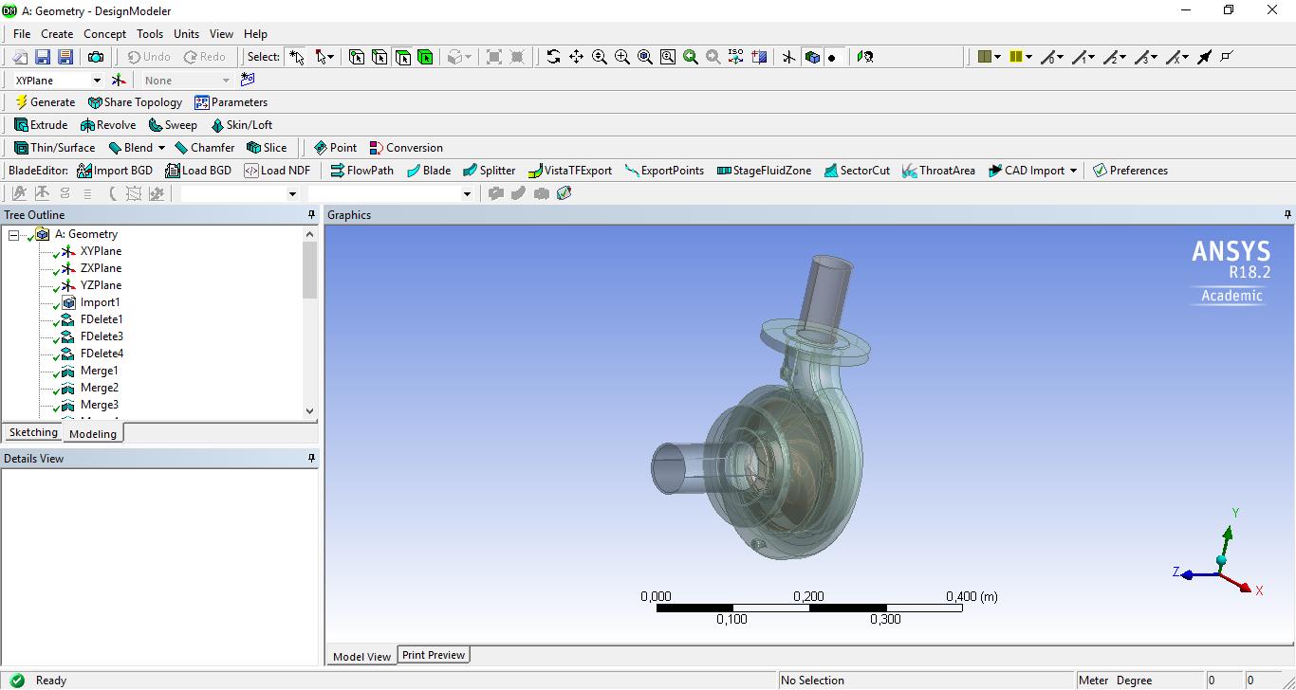
Task: Switch to the Sketching tab
Action: (x=33, y=432)
